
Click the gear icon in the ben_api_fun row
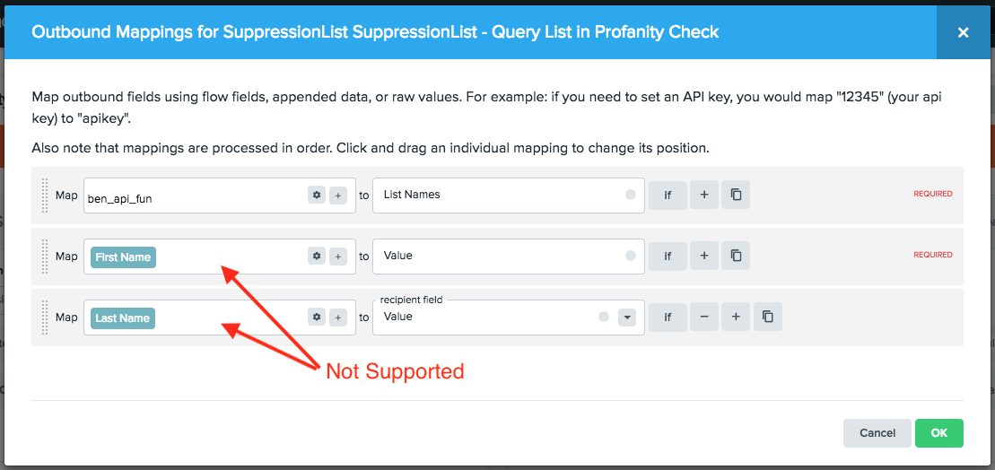(316, 195)
